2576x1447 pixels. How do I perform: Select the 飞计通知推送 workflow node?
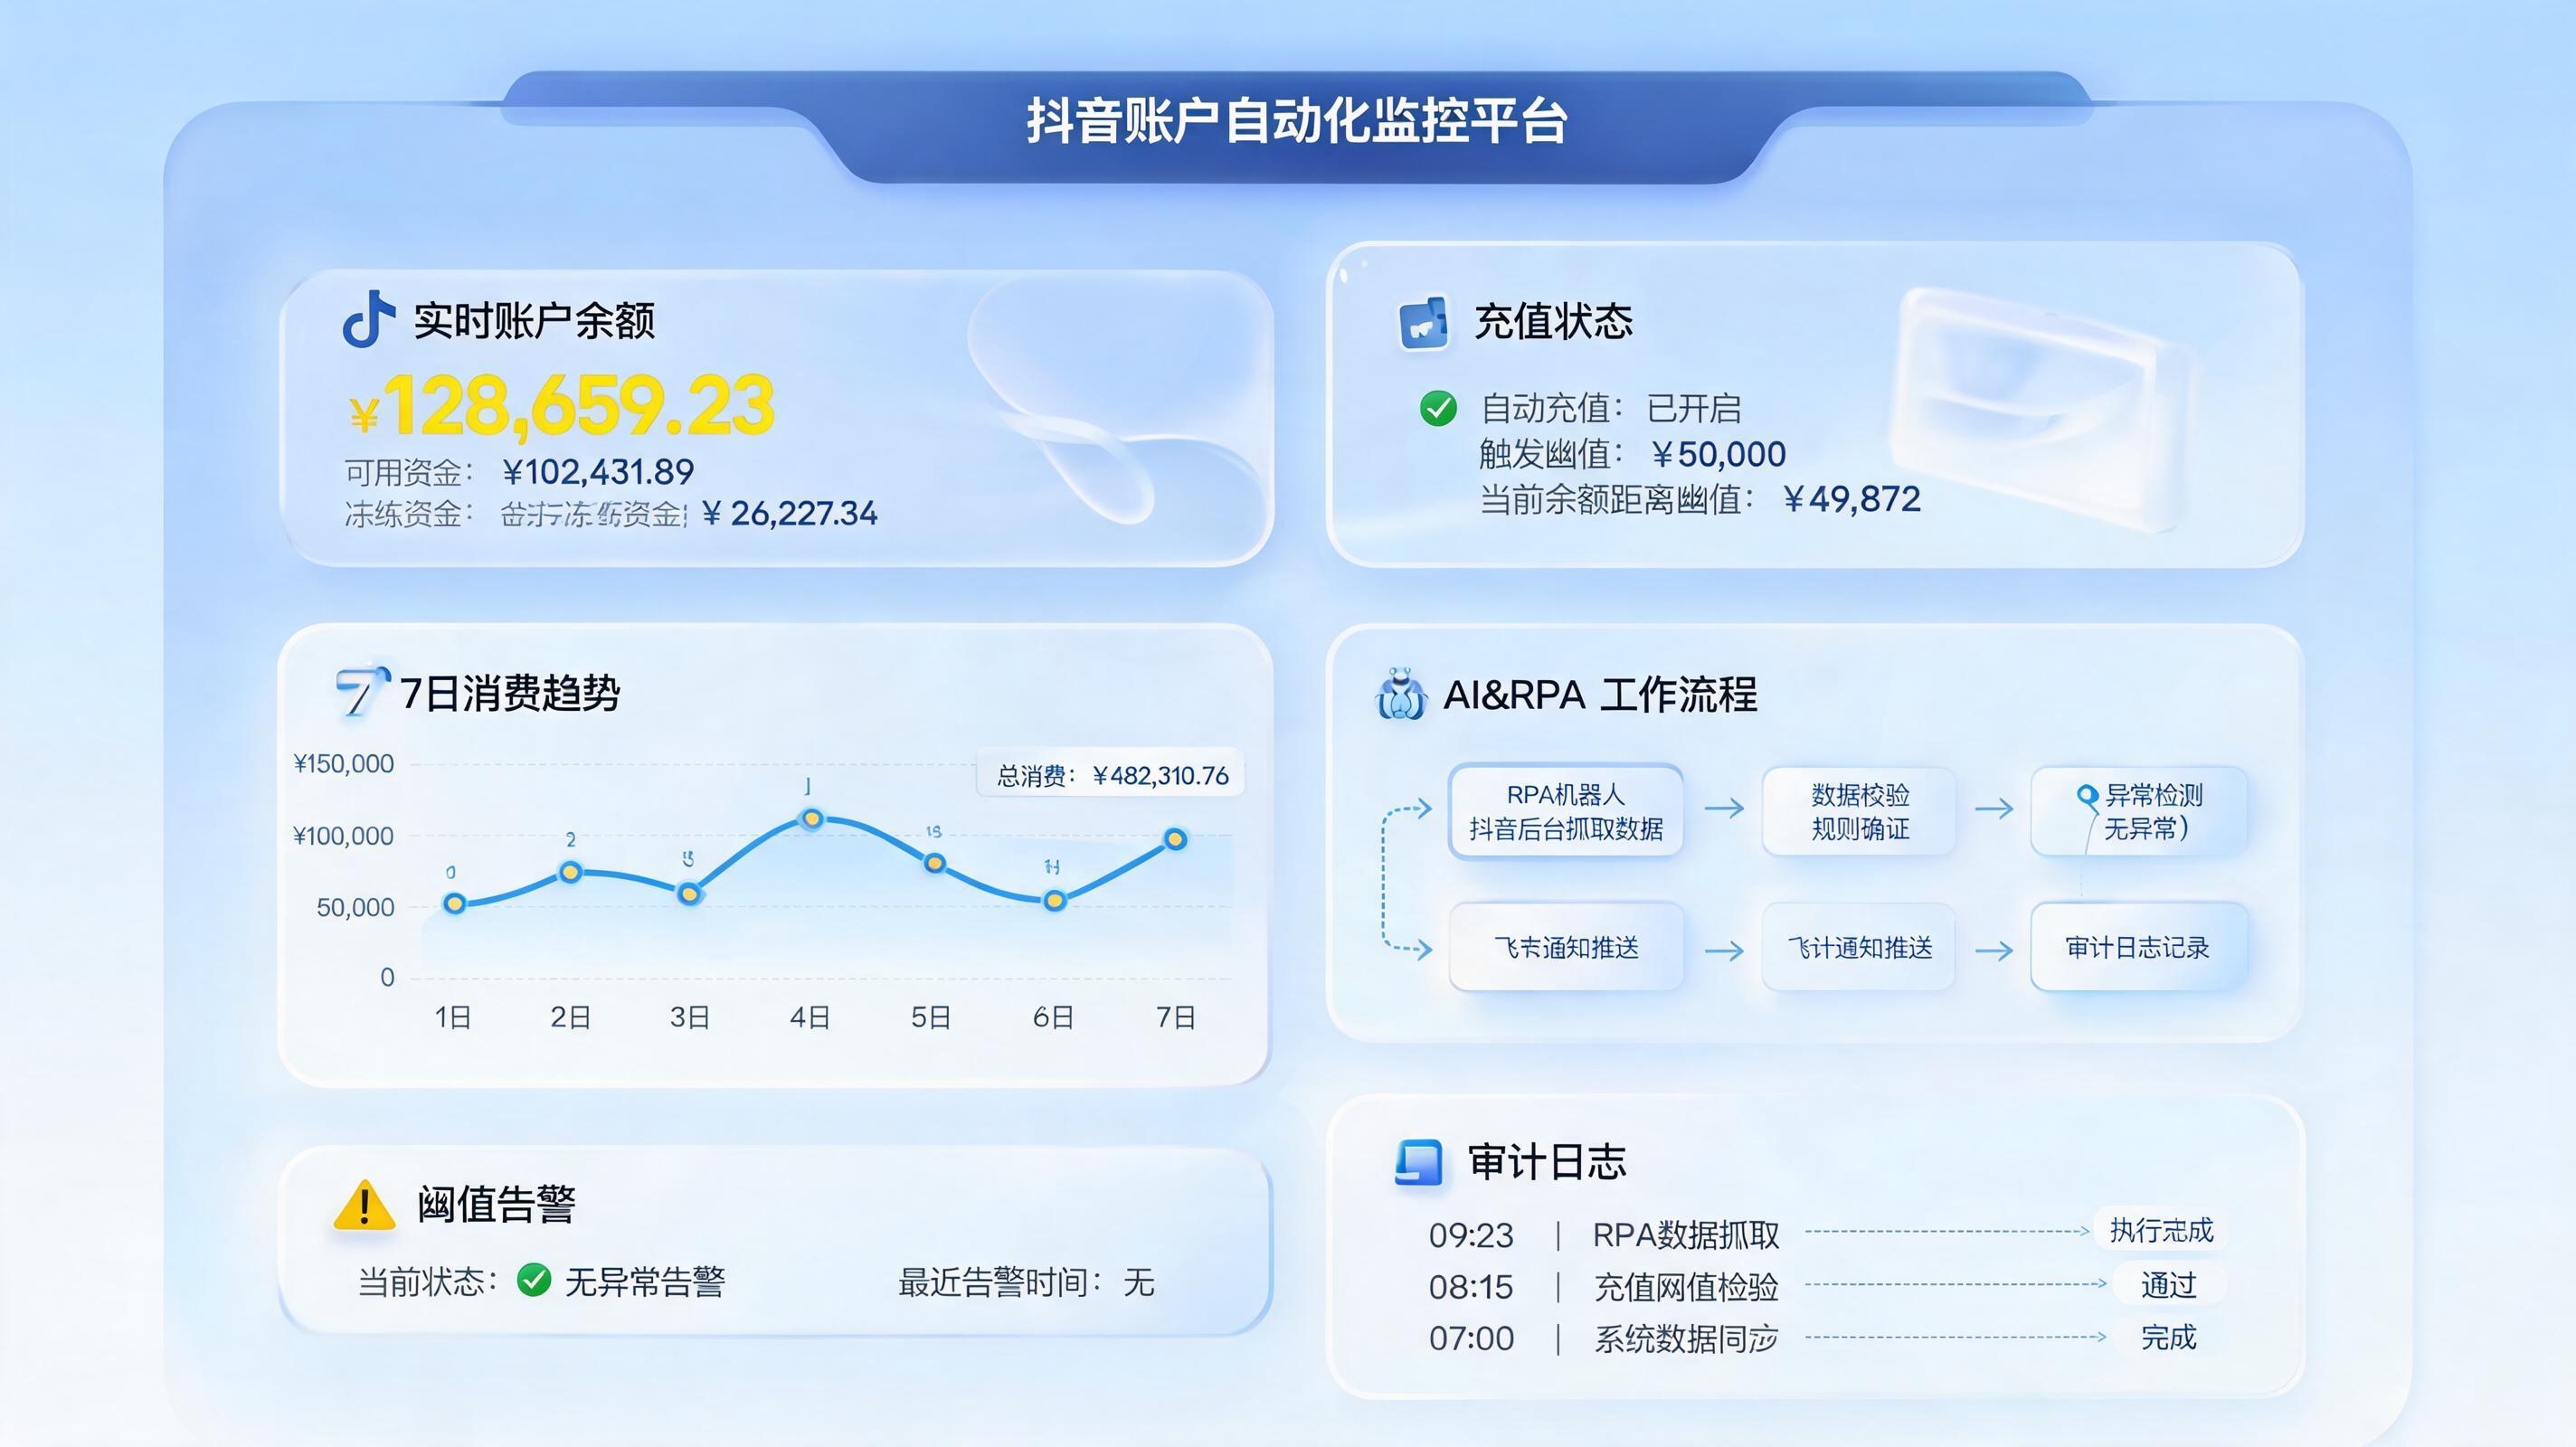click(1859, 947)
